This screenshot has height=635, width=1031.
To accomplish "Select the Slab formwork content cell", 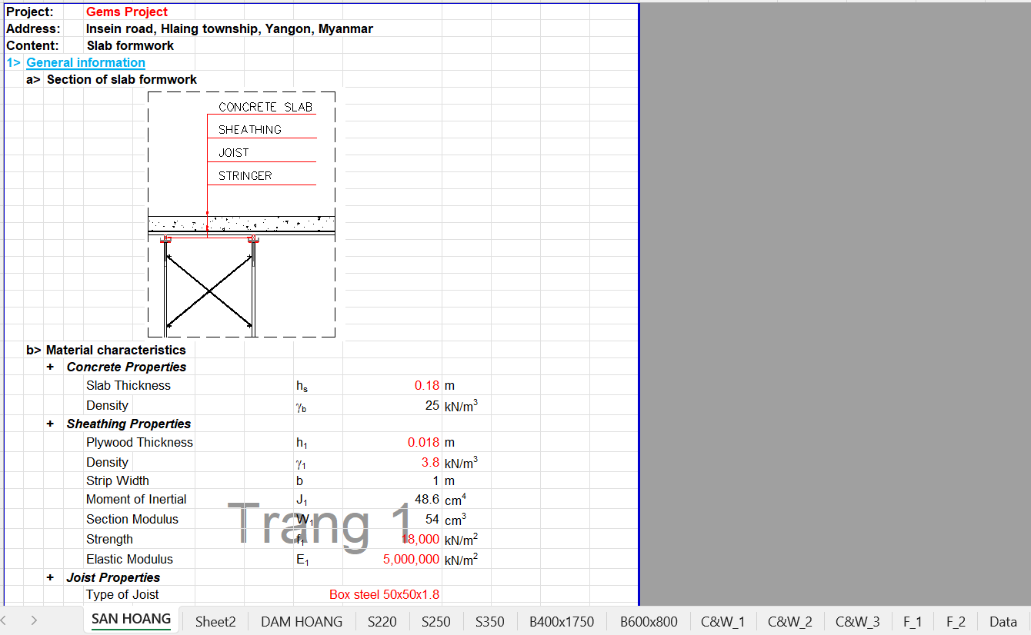I will 130,45.
